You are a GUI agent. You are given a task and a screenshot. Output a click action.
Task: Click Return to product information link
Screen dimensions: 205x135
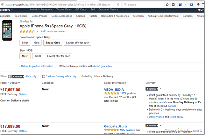pyautogui.click(x=37, y=66)
